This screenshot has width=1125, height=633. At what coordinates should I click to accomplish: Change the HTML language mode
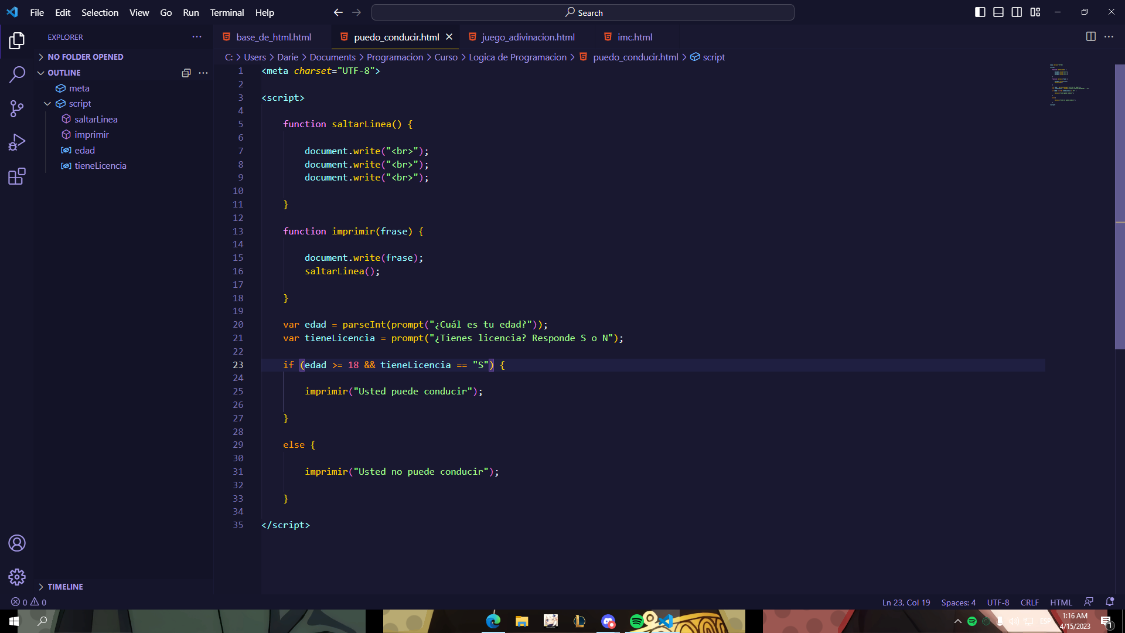tap(1061, 603)
